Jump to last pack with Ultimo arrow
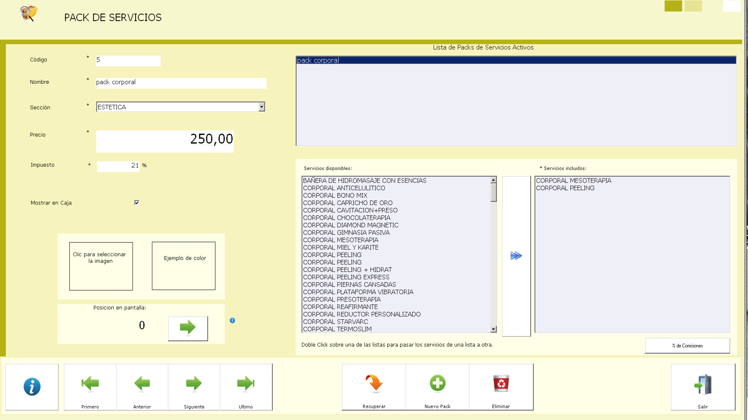 246,384
